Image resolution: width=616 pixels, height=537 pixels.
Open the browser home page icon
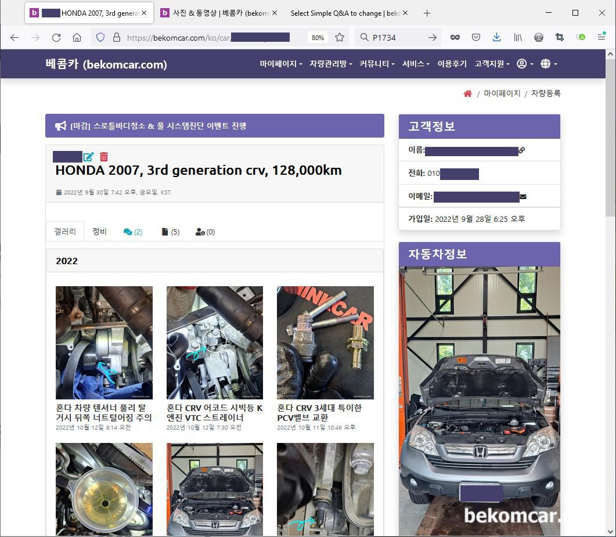pos(77,37)
